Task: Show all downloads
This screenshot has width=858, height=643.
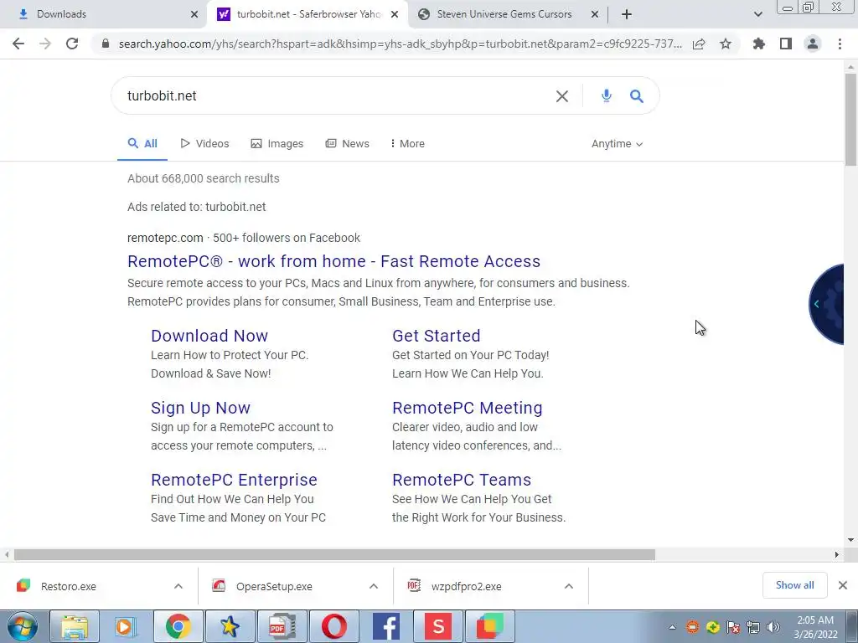Action: coord(794,585)
